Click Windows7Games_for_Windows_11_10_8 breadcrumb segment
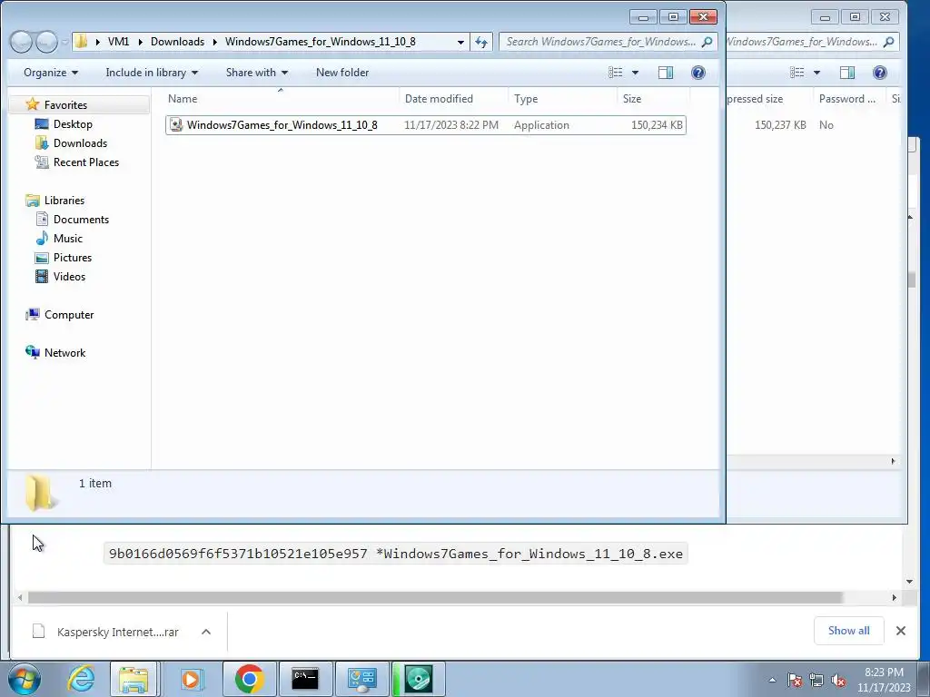This screenshot has height=697, width=930. pyautogui.click(x=321, y=42)
